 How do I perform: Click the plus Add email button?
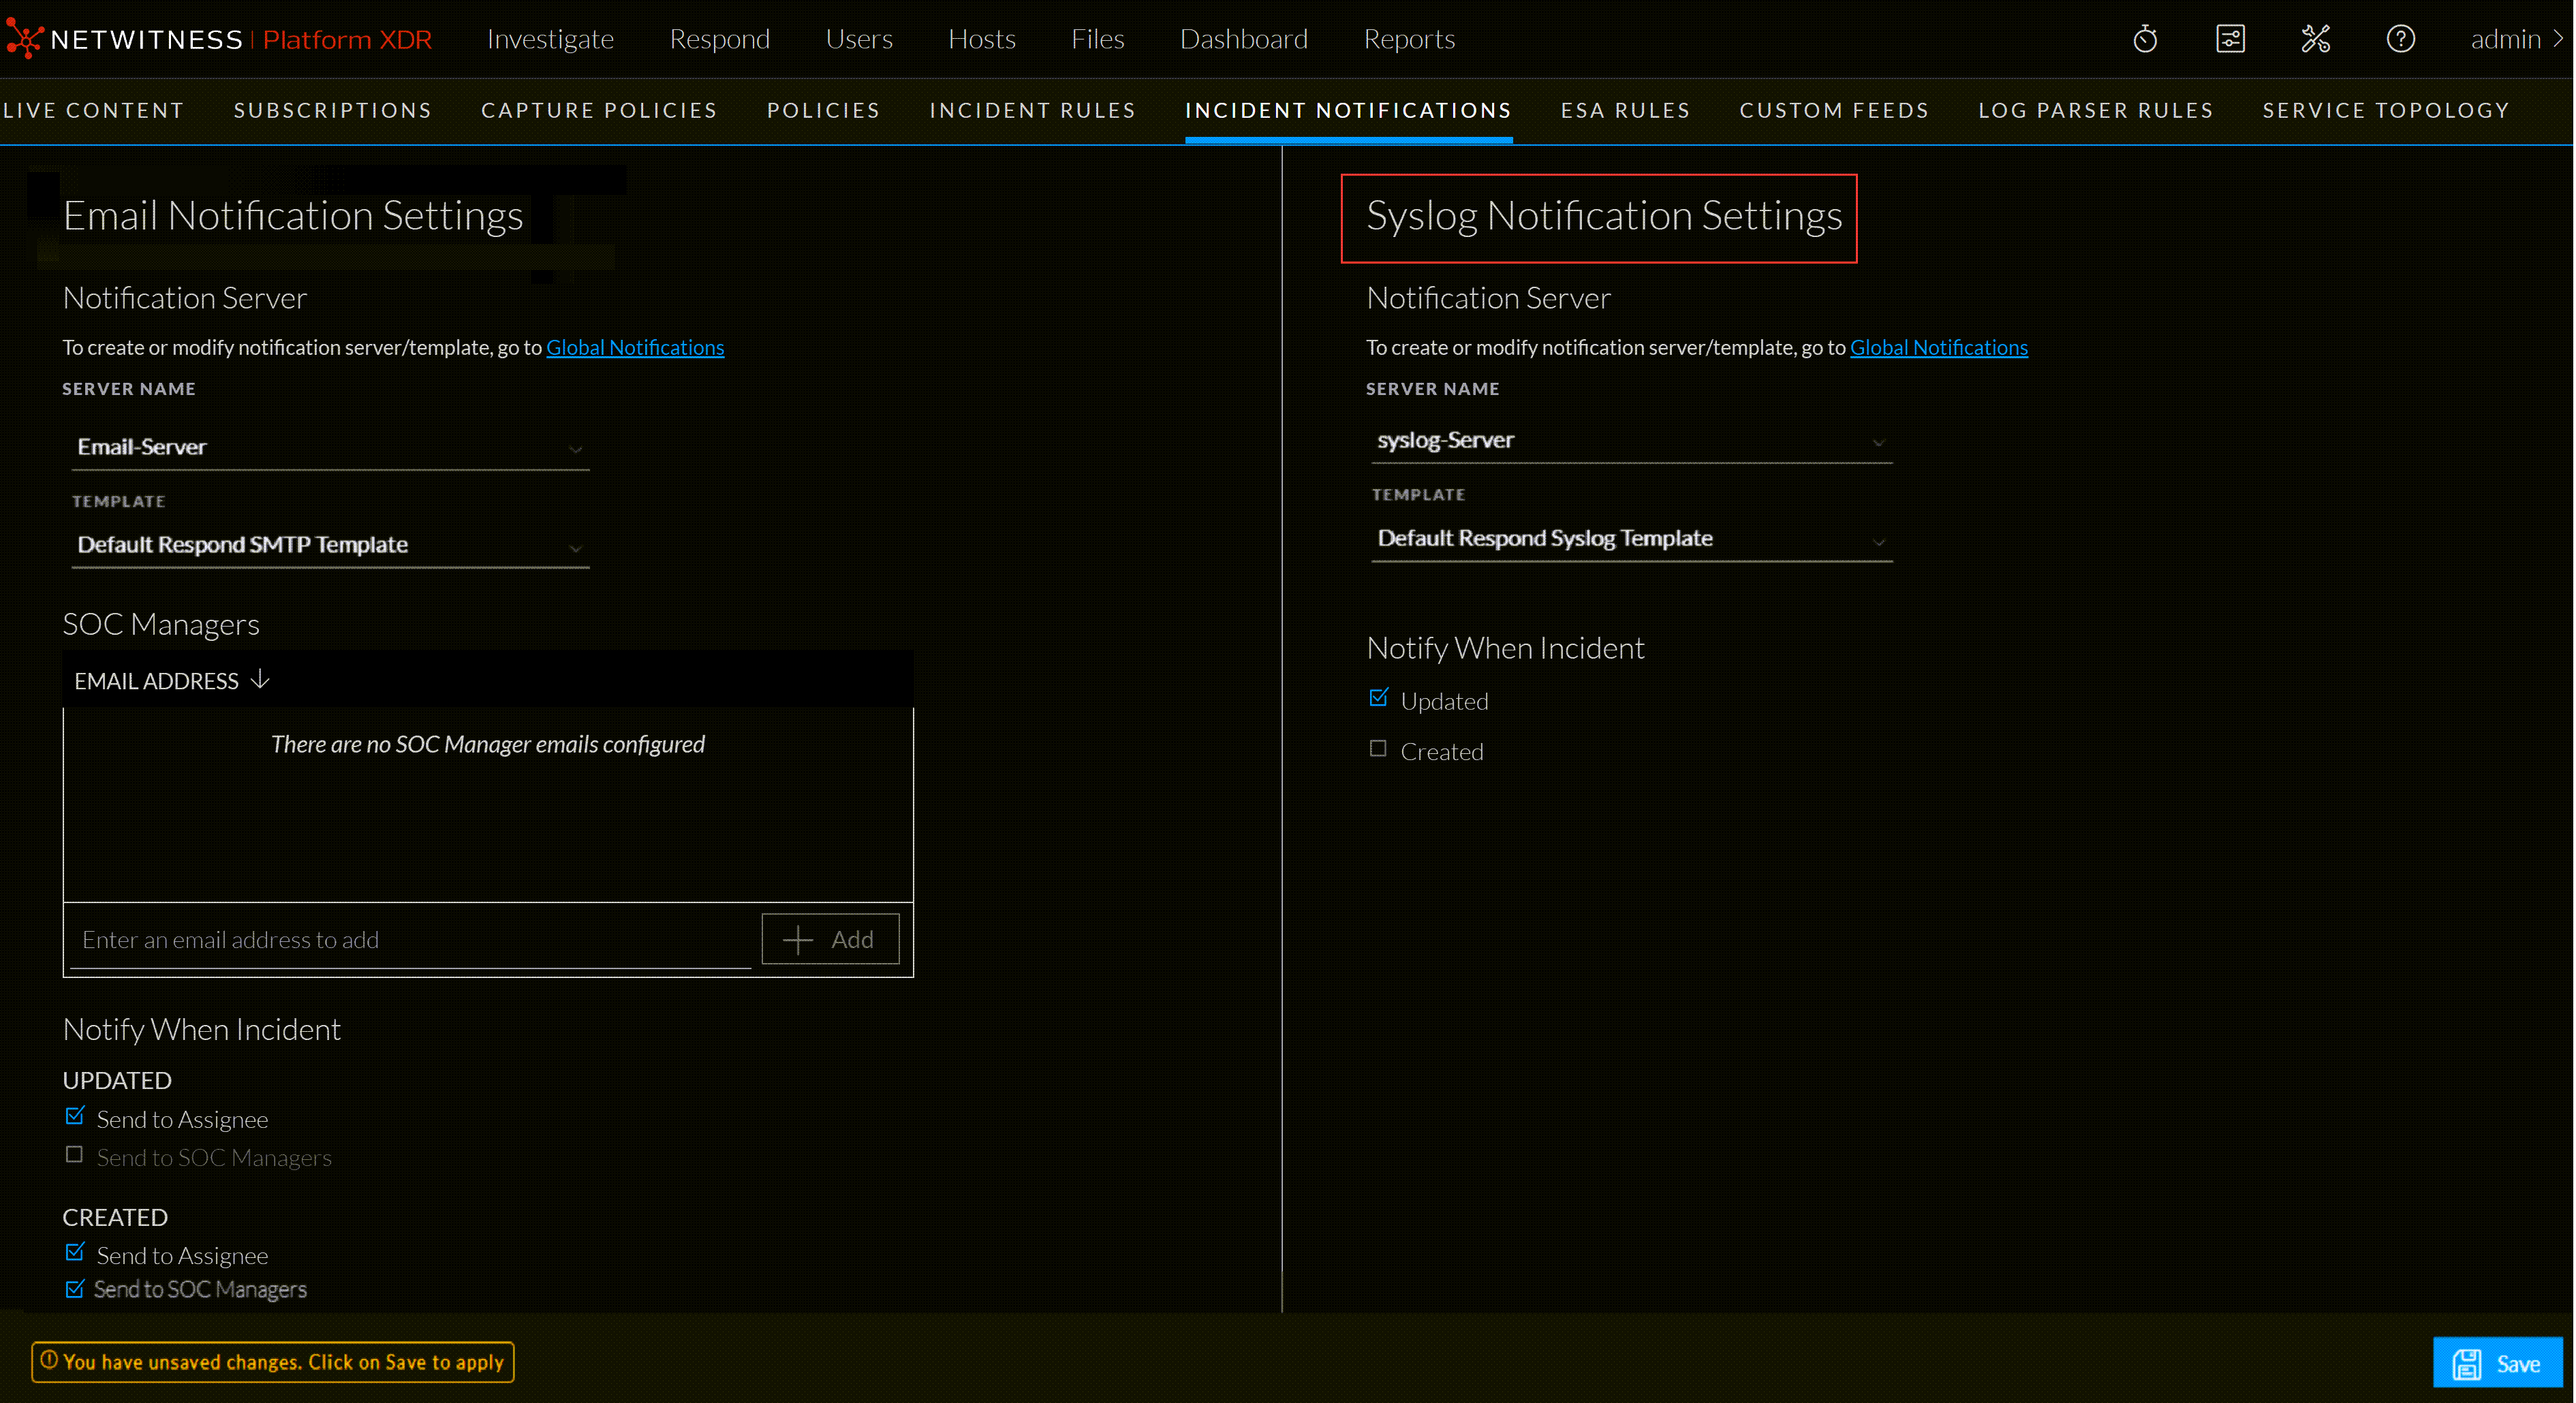pyautogui.click(x=830, y=939)
